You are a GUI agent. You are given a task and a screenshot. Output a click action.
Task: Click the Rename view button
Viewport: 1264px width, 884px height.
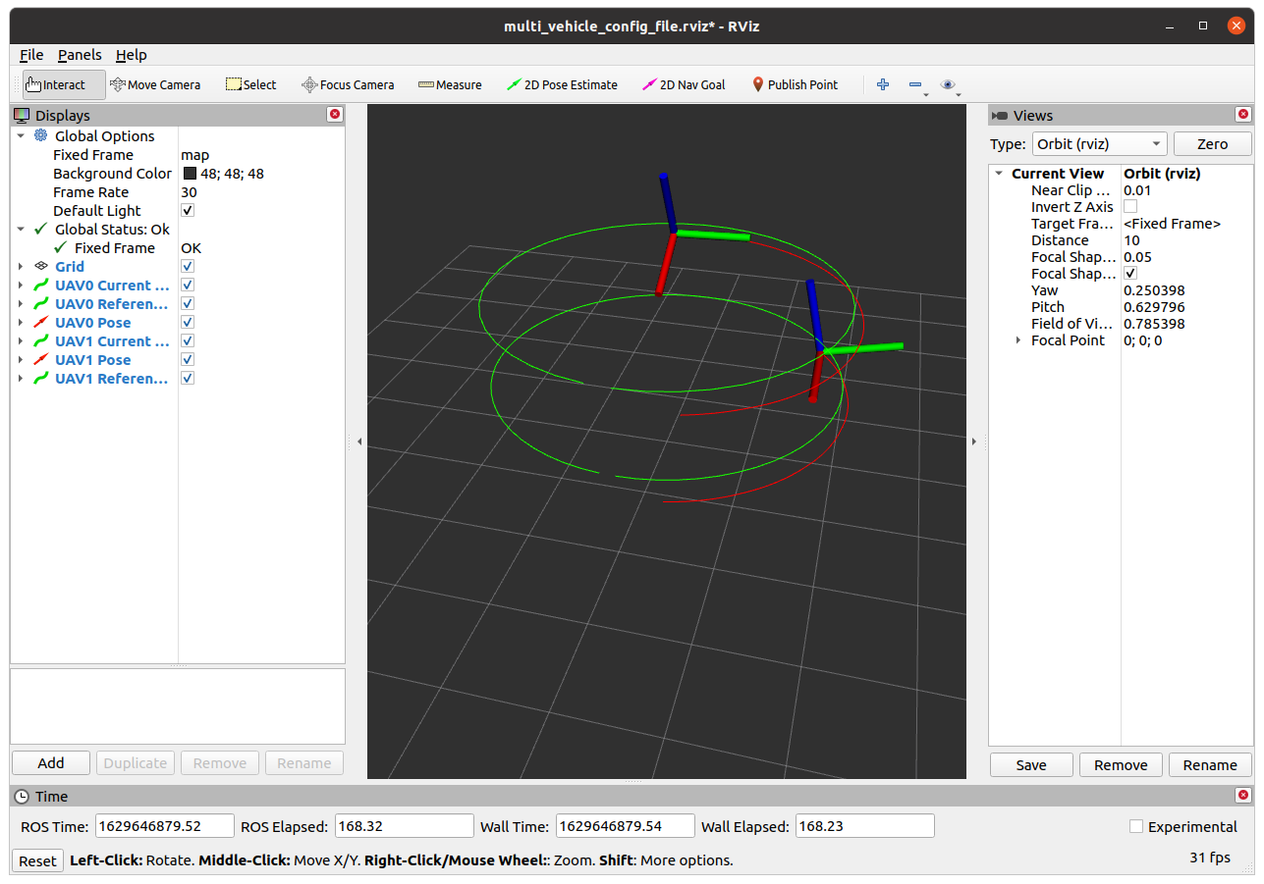click(x=1210, y=764)
